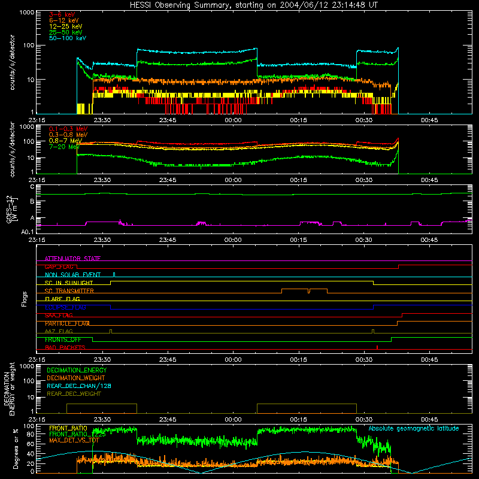Select the SAA_FLAG label

pos(59,315)
